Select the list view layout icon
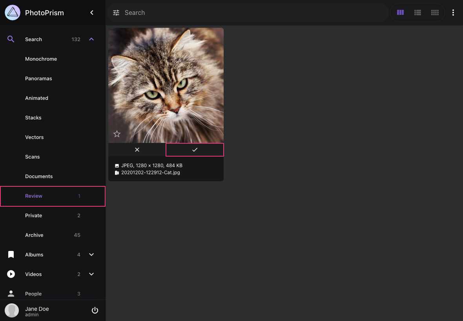 [417, 12]
